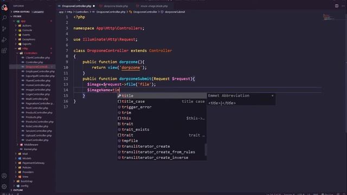
Task: Open the Accounts menu icon
Action: tap(4, 176)
